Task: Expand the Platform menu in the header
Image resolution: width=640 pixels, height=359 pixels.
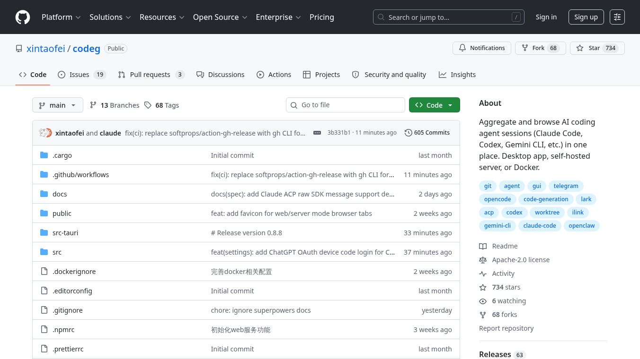Action: pos(61,17)
